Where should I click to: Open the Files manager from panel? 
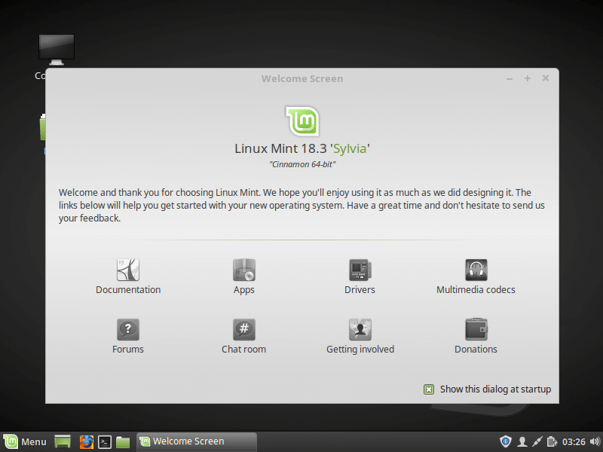click(x=123, y=441)
